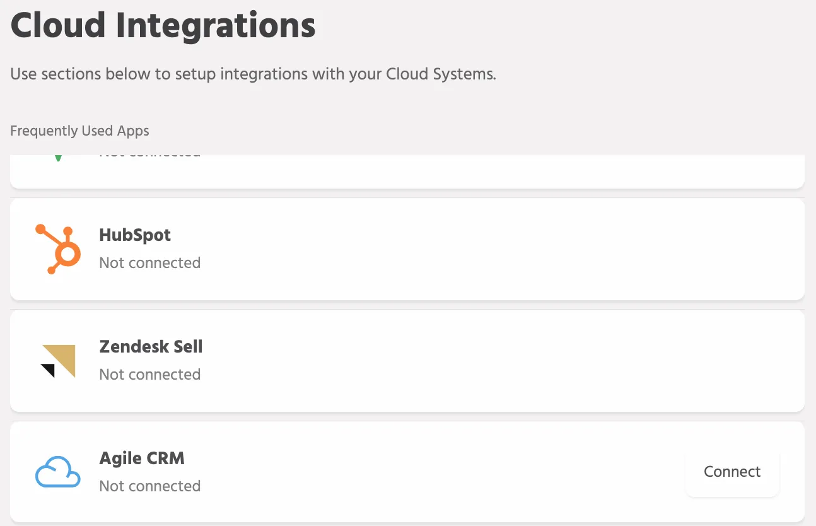Click the cut-off status text in top card
This screenshot has width=816, height=526.
(x=150, y=156)
